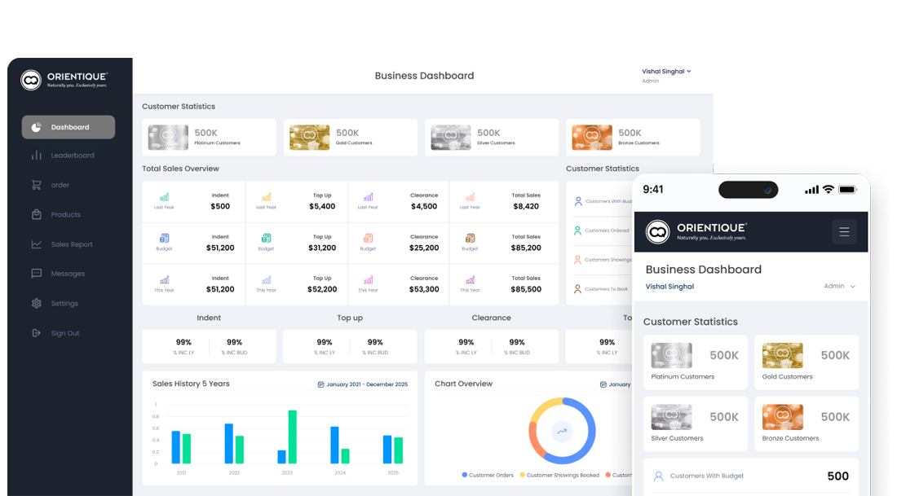This screenshot has height=496, width=897.
Task: Click the tall green 2023 bar in Sales History
Action: click(x=292, y=437)
